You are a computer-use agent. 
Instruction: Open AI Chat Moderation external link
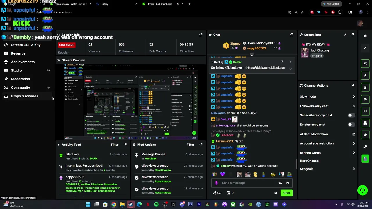click(x=354, y=134)
